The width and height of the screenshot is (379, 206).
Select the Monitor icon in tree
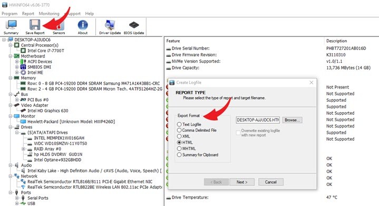tap(17, 116)
